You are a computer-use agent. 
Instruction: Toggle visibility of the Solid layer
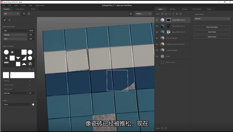click(x=157, y=56)
